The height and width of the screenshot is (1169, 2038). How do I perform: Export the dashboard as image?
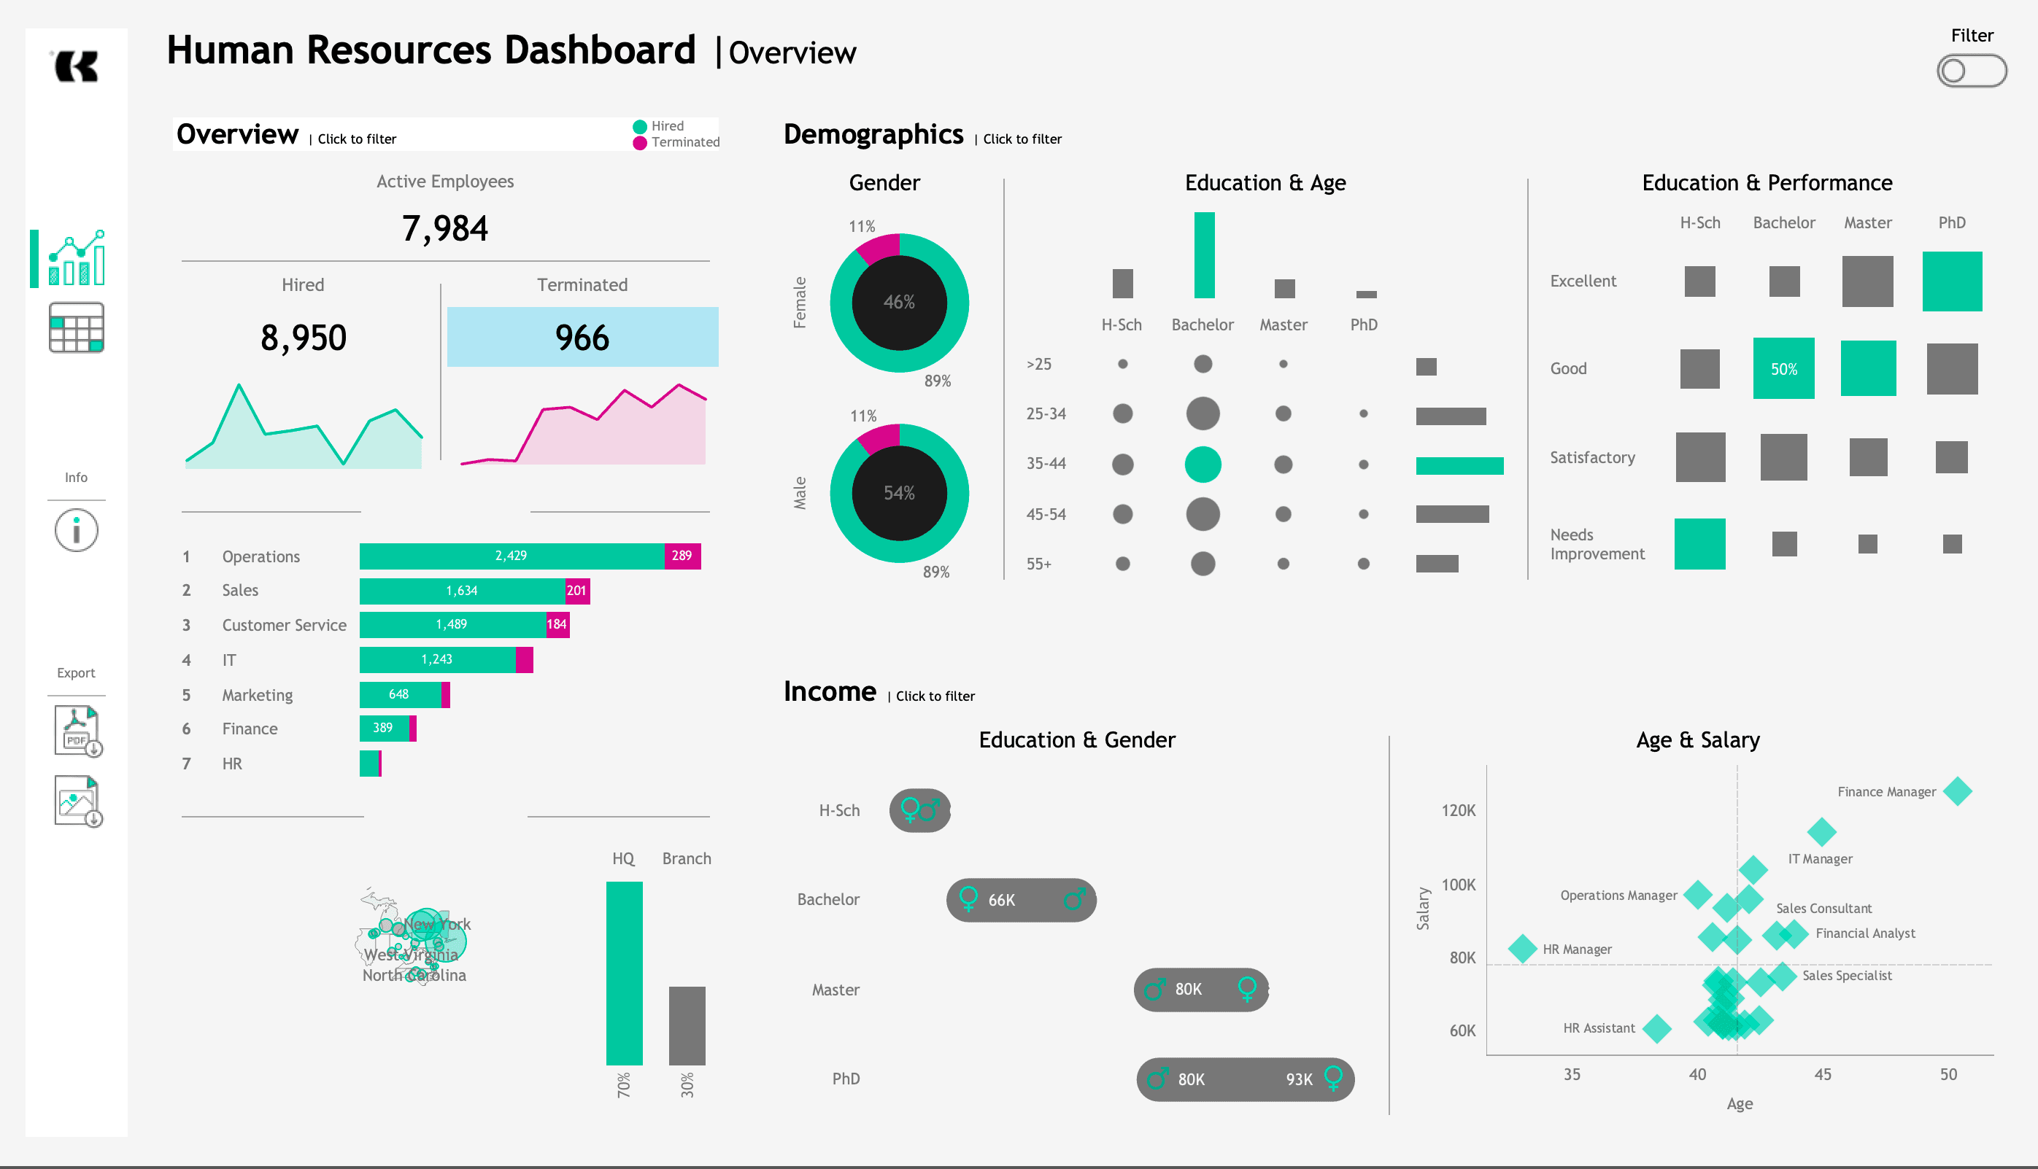coord(78,801)
